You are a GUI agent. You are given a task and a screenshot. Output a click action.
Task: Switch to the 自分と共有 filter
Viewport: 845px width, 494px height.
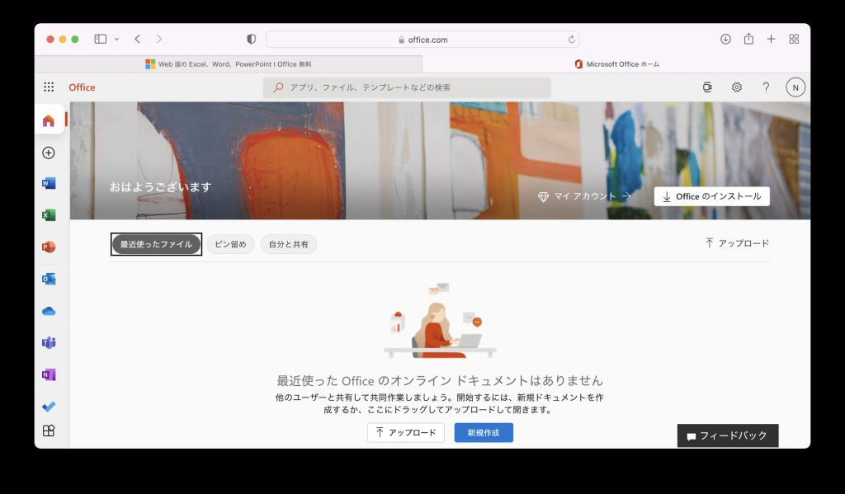coord(291,244)
